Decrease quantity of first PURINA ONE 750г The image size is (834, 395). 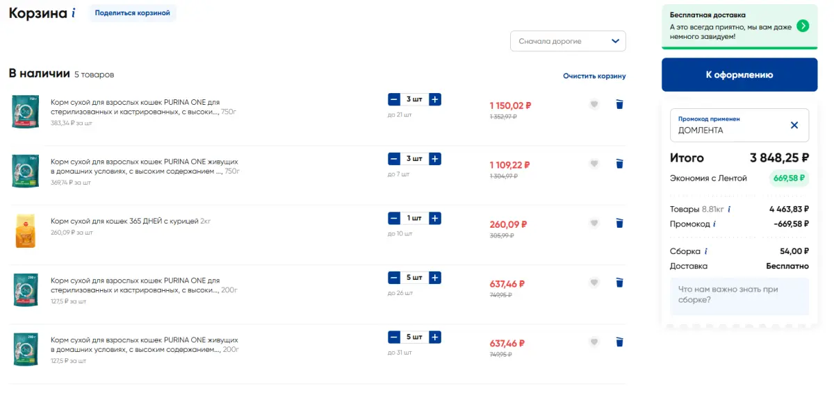(x=394, y=99)
